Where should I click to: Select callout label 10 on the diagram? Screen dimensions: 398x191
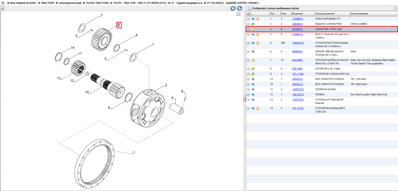(x=87, y=92)
